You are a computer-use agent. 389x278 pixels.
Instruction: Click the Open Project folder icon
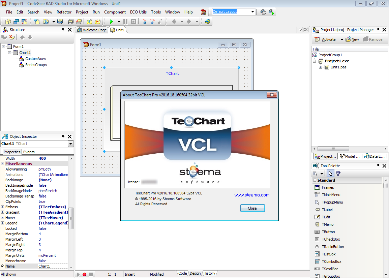click(46, 22)
